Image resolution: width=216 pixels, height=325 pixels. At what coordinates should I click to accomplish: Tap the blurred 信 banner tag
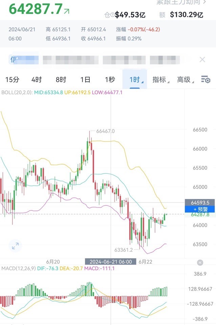coord(24,60)
